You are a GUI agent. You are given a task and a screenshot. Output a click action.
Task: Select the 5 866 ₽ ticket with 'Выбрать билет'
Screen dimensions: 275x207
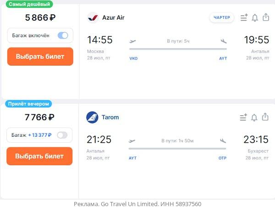40,57
